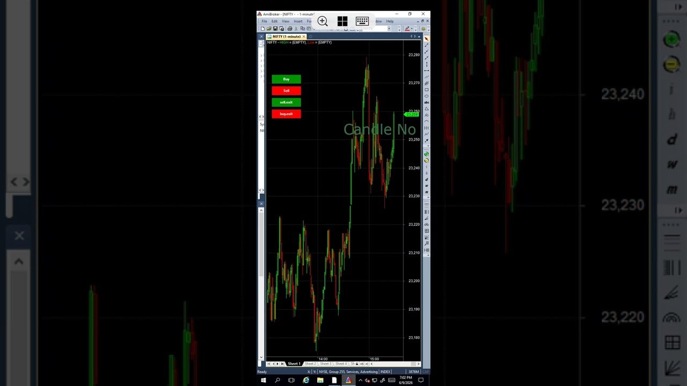Open the File menu

[264, 21]
